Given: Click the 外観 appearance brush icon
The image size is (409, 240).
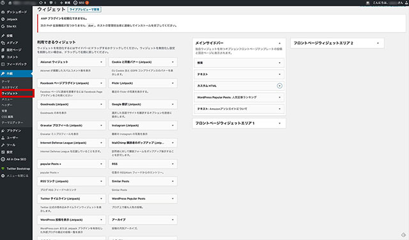Looking at the screenshot, I should pyautogui.click(x=3, y=74).
